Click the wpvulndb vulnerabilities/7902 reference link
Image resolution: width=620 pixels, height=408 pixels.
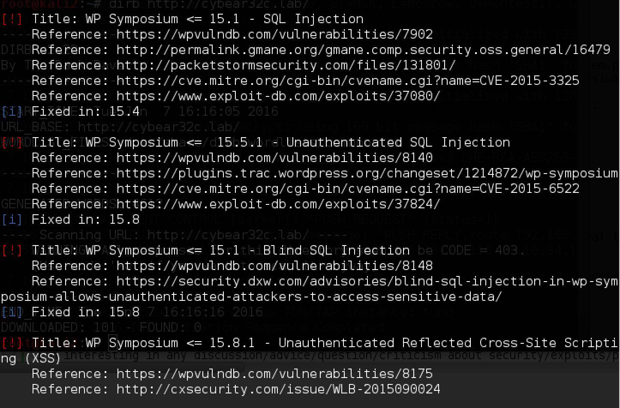coord(274,34)
